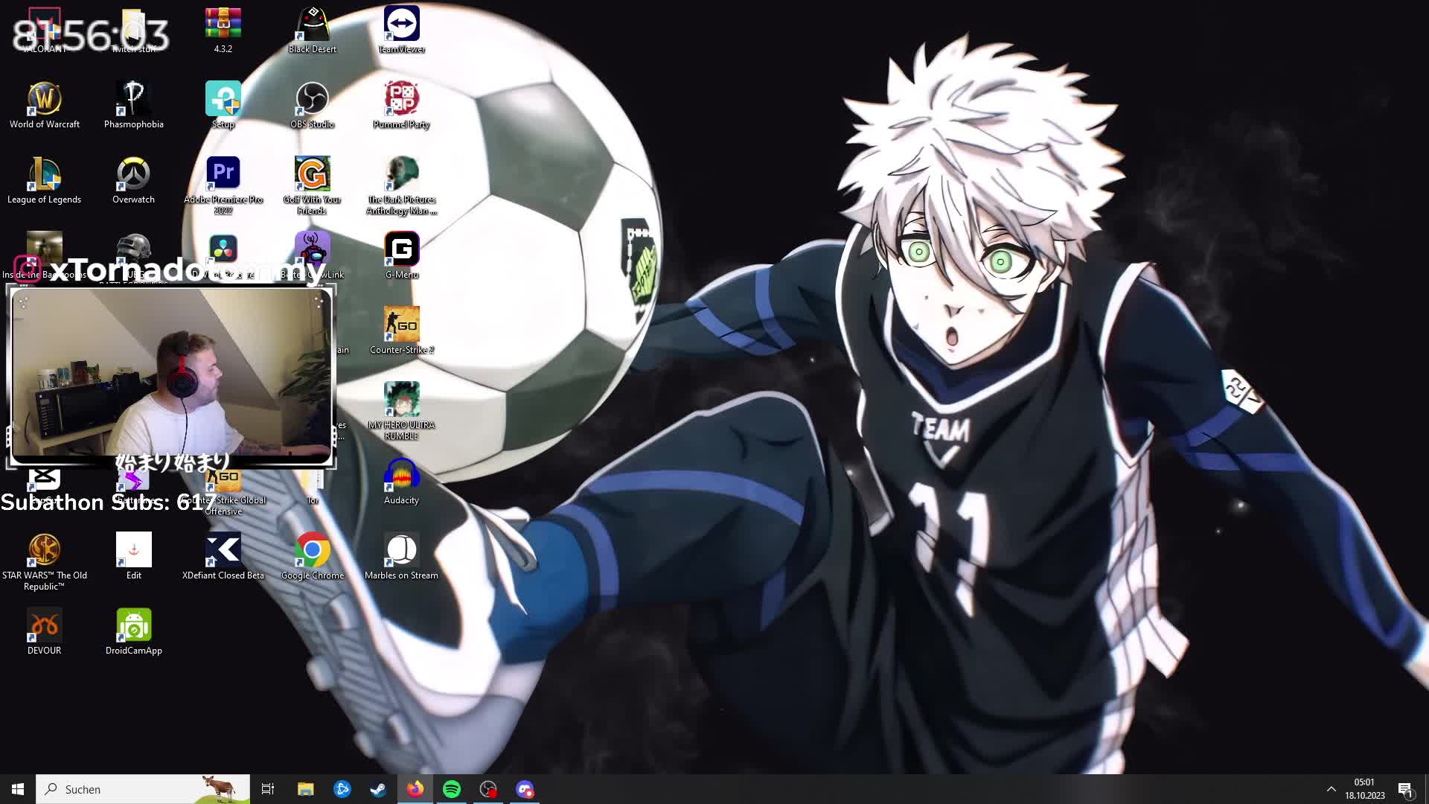Click the DEVOUR game shortcut

(x=45, y=632)
